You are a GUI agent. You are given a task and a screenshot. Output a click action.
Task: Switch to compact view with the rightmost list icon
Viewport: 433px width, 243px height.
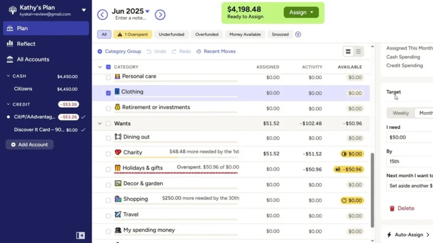(358, 51)
